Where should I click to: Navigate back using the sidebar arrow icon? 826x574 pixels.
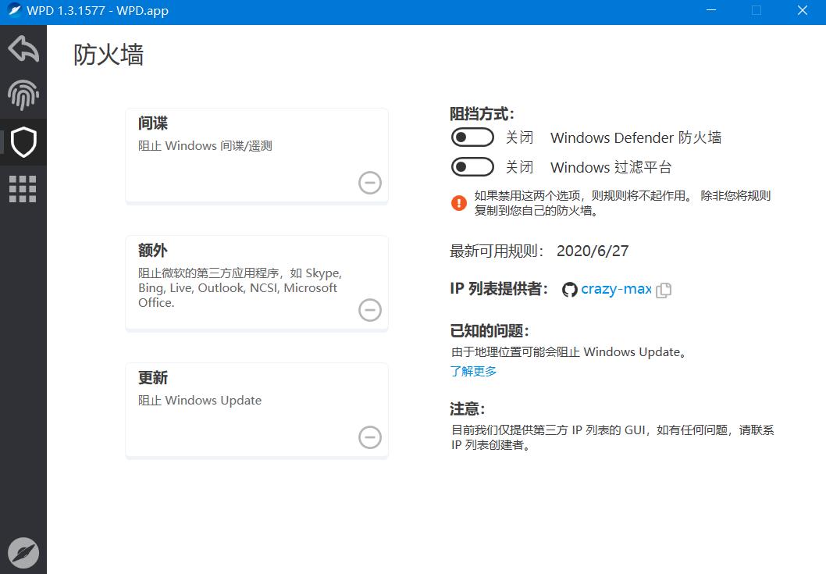(23, 48)
